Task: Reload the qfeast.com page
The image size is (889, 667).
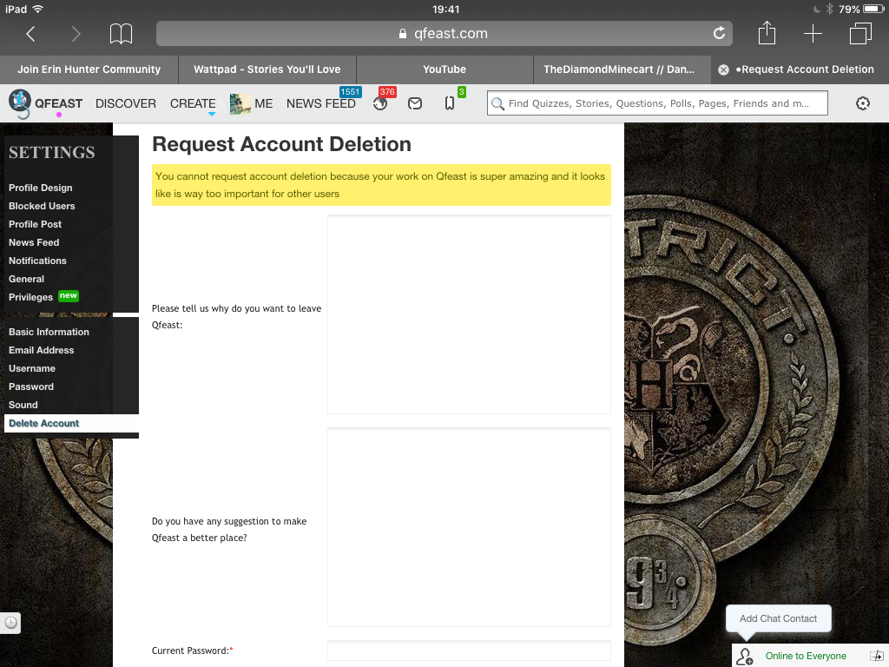Action: pos(719,34)
